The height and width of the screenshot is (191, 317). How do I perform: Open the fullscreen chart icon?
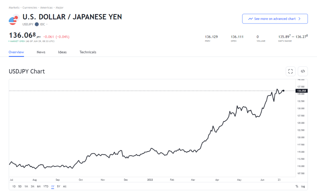click(290, 71)
